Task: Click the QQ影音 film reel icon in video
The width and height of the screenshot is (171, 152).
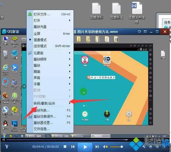Action: (x=15, y=53)
